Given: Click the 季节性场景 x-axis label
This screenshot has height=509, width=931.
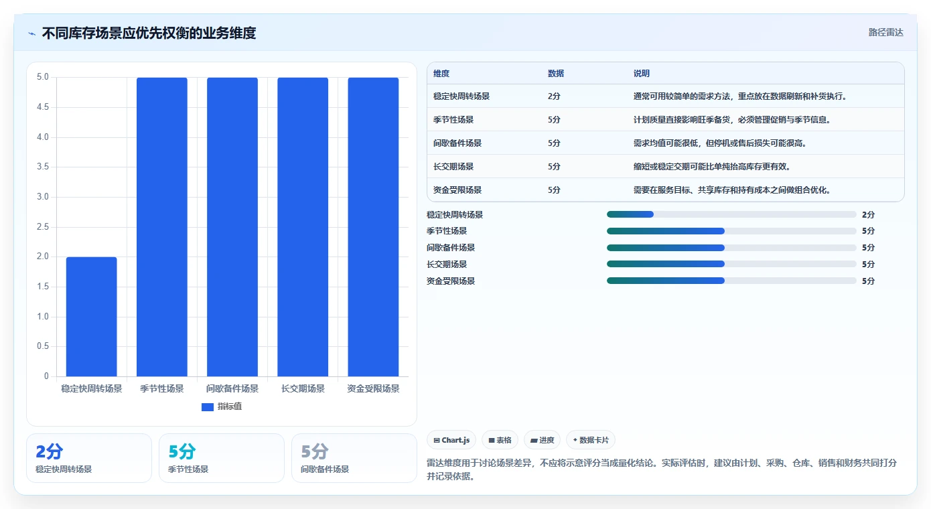Looking at the screenshot, I should coord(162,388).
